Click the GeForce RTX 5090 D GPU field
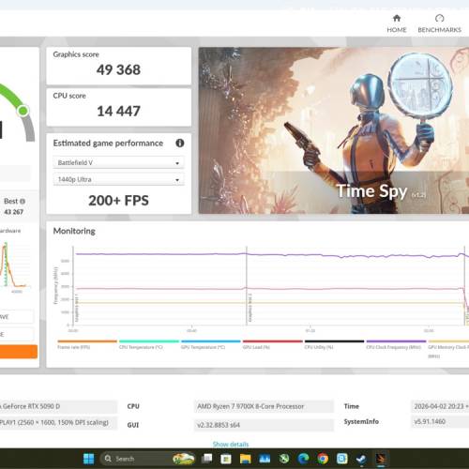This screenshot has width=469, height=469. click(58, 406)
